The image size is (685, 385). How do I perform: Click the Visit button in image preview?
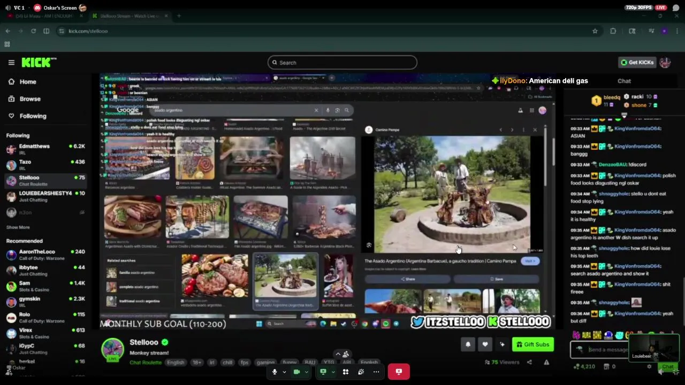pyautogui.click(x=530, y=261)
